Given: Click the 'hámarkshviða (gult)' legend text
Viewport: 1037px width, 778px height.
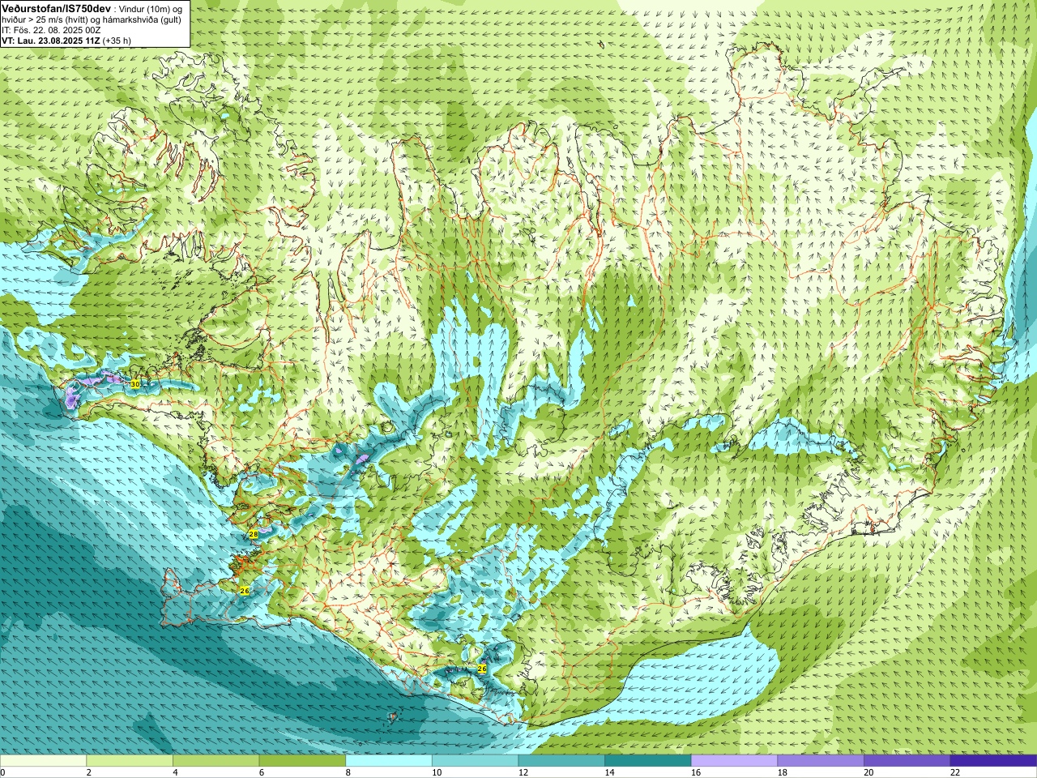Looking at the screenshot, I should point(142,19).
